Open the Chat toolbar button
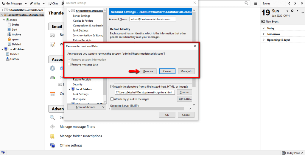This screenshot has height=155, width=305. pyautogui.click(x=53, y=4)
